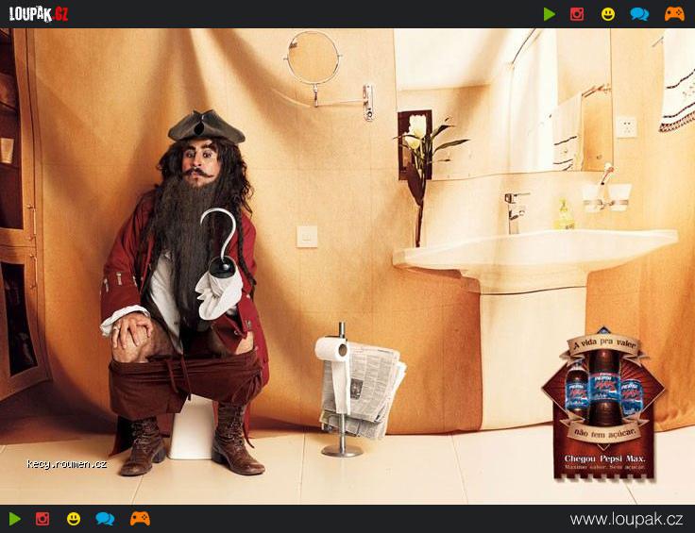Click the toilet paper roll on the stand
Image resolution: width=695 pixels, height=533 pixels.
pyautogui.click(x=332, y=351)
